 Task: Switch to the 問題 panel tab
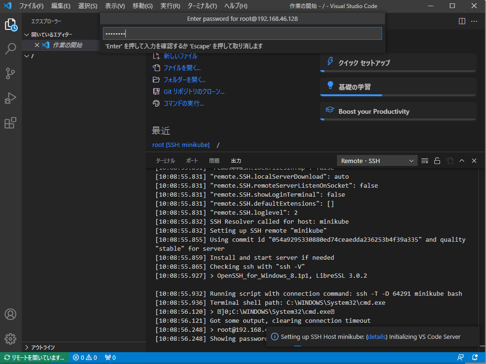(x=214, y=161)
